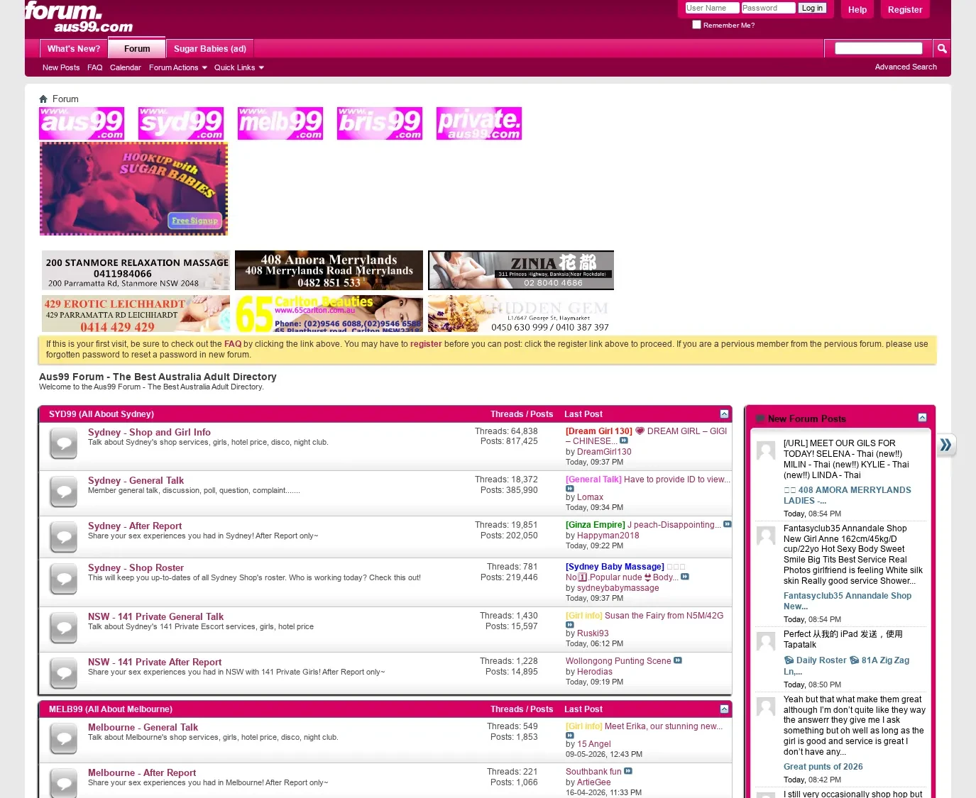Click the Log in button
Image resolution: width=976 pixels, height=798 pixels.
point(812,9)
